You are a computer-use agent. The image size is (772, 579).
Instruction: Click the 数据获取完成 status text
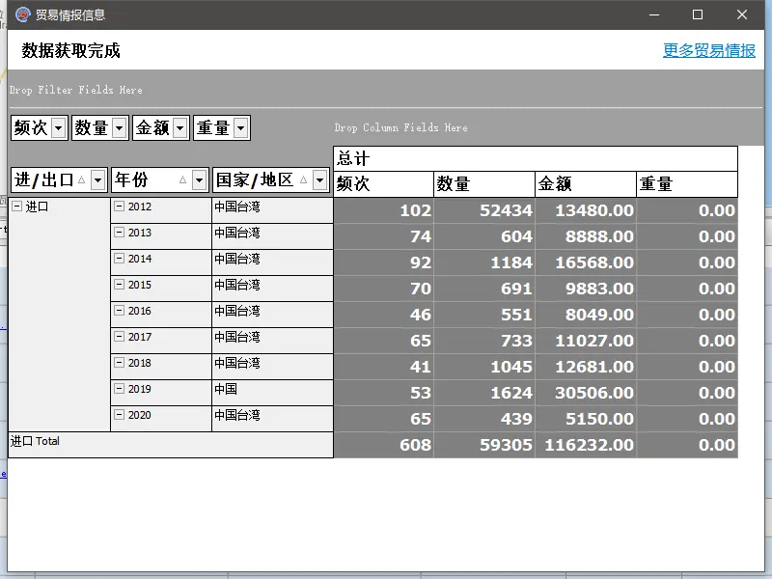[70, 50]
